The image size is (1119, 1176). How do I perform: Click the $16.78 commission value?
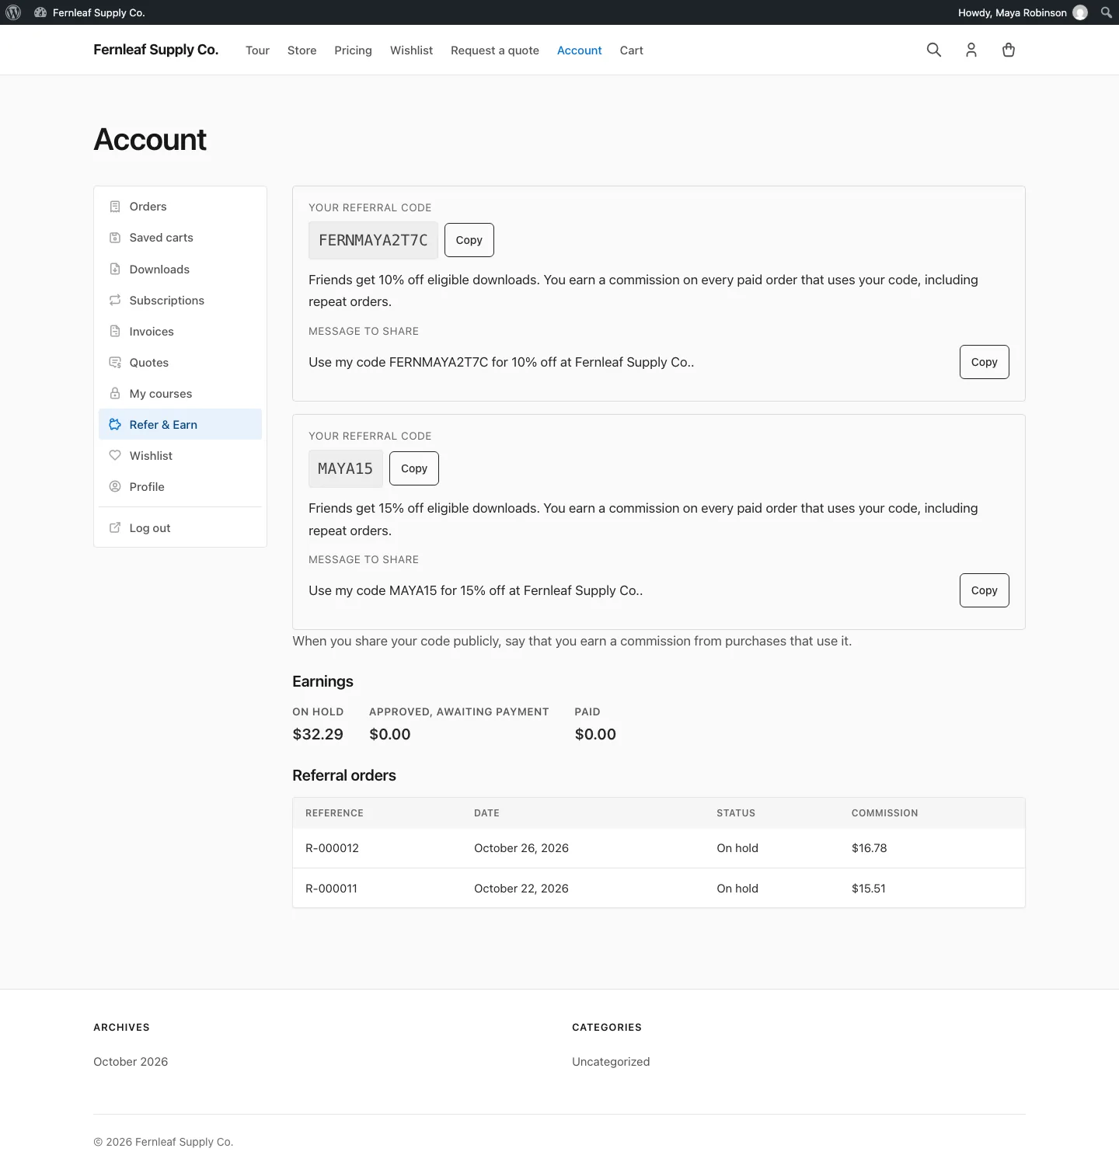869,848
